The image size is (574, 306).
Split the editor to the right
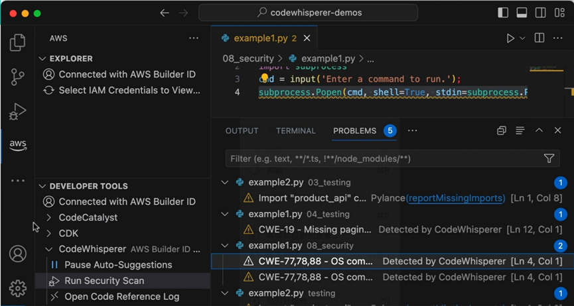539,38
